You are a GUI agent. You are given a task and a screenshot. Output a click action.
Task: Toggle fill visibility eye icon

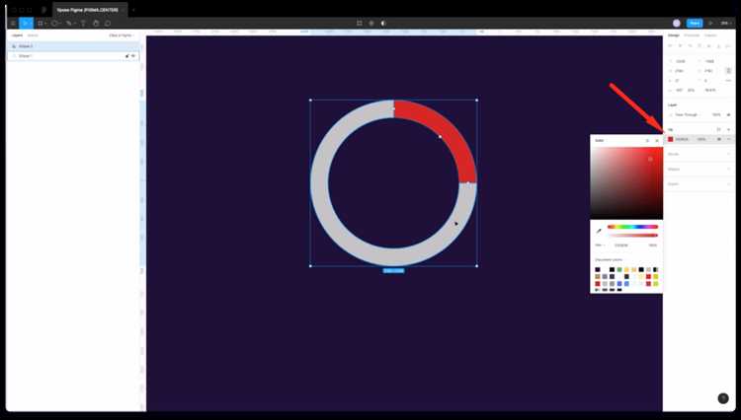pyautogui.click(x=719, y=139)
